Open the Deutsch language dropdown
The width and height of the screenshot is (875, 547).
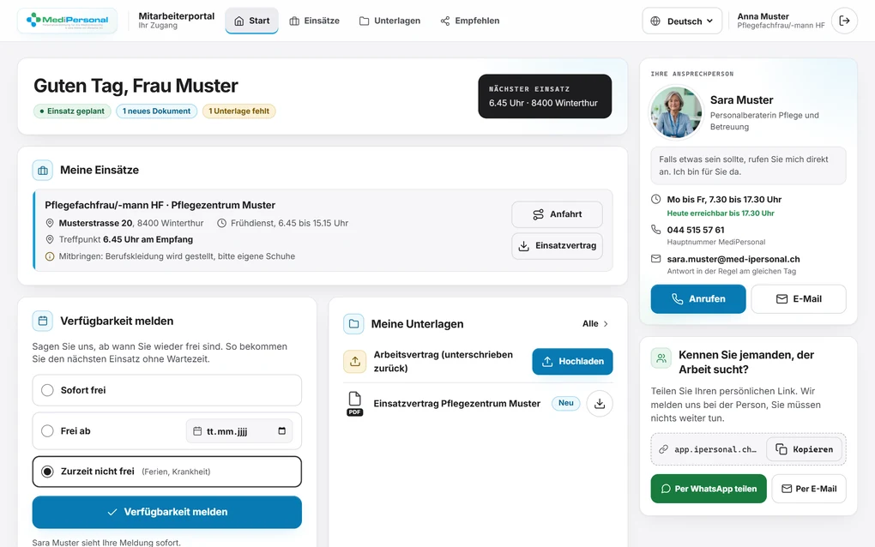682,21
